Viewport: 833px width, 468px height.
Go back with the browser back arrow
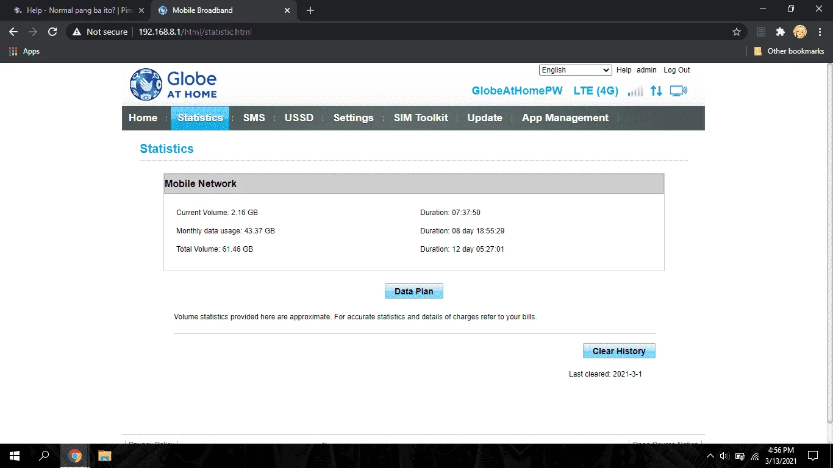pos(13,32)
